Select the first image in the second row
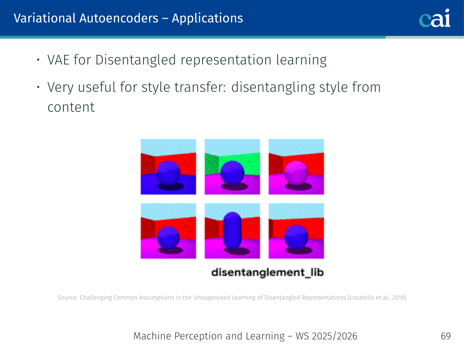This screenshot has width=464, height=348. (168, 231)
